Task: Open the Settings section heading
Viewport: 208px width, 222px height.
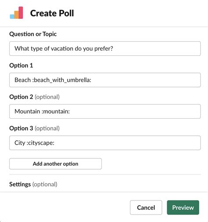Action: click(20, 184)
